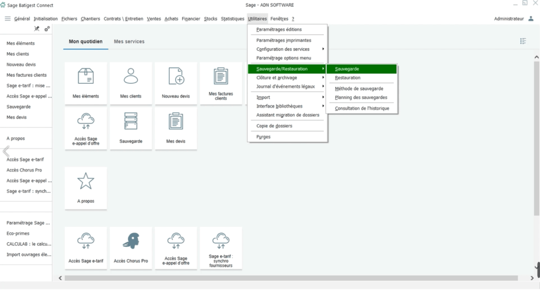
Task: Click the sidebar settings gears icon
Action: 47,29
